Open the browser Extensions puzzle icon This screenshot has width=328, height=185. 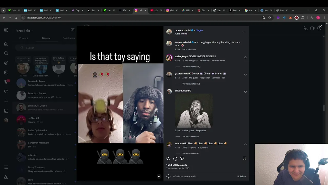tap(303, 17)
